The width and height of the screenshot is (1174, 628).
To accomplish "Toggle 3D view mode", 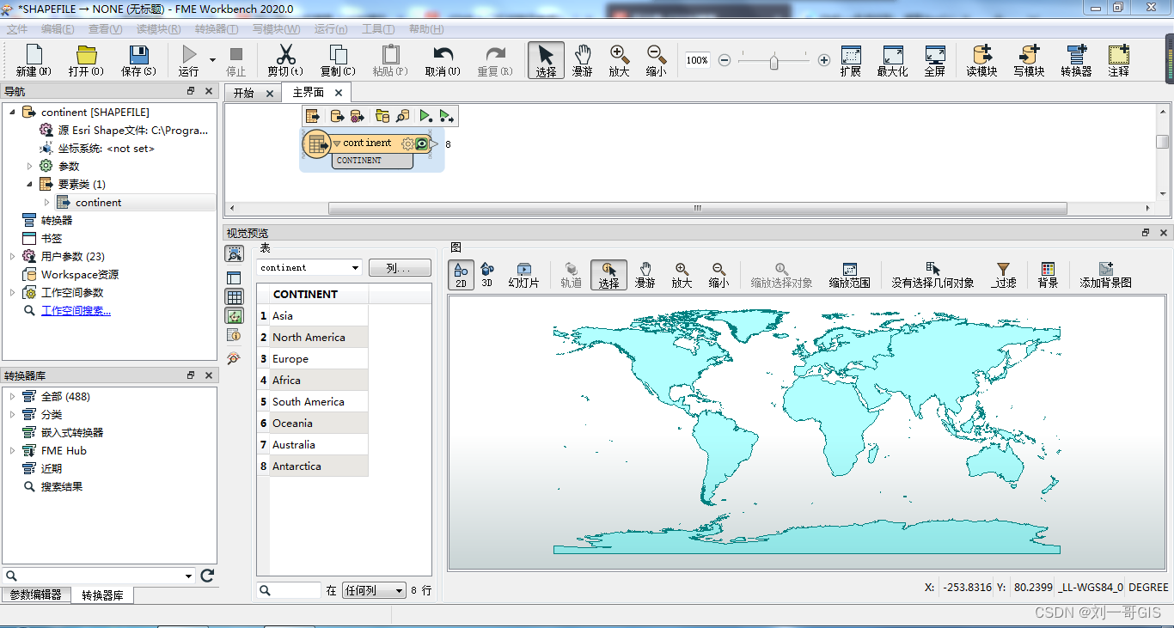I will click(x=487, y=275).
